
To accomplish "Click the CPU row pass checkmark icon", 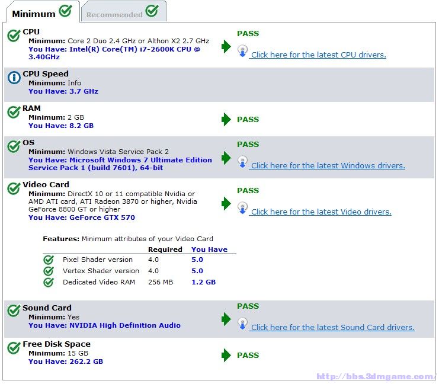I will tap(14, 36).
